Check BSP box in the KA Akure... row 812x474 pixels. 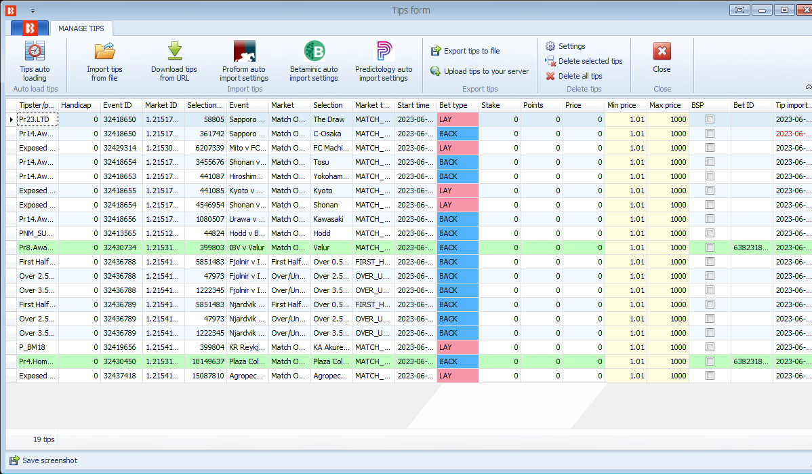coord(710,347)
